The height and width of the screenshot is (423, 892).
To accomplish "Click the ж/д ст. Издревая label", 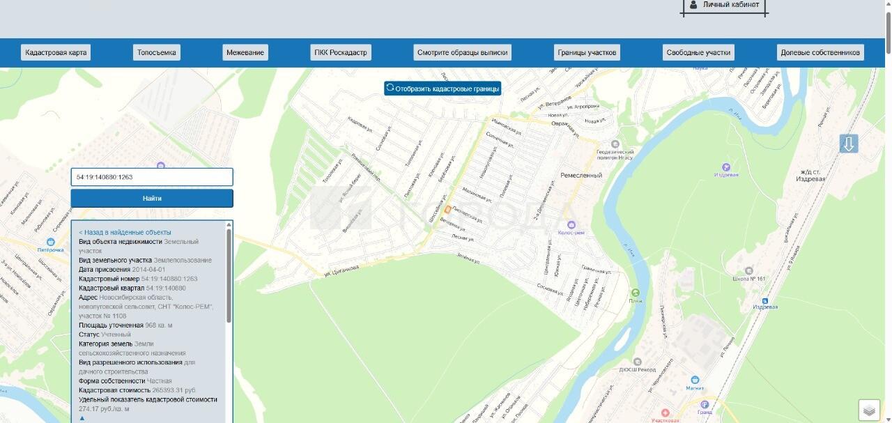I will pos(811,175).
